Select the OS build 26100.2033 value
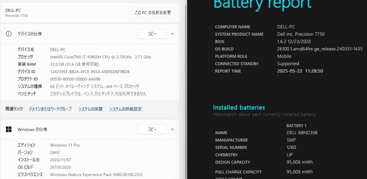Image resolution: width=367 pixels, height=179 pixels. tap(61, 167)
